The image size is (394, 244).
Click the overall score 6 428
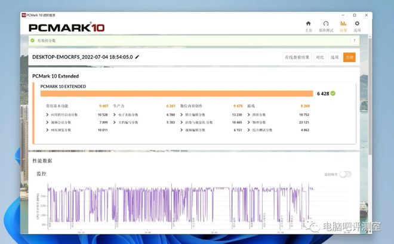(x=323, y=94)
